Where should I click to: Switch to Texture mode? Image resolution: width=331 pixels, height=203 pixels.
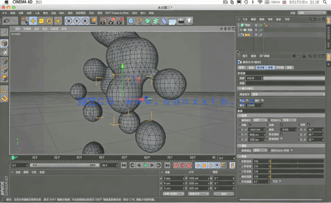click(x=4, y=52)
